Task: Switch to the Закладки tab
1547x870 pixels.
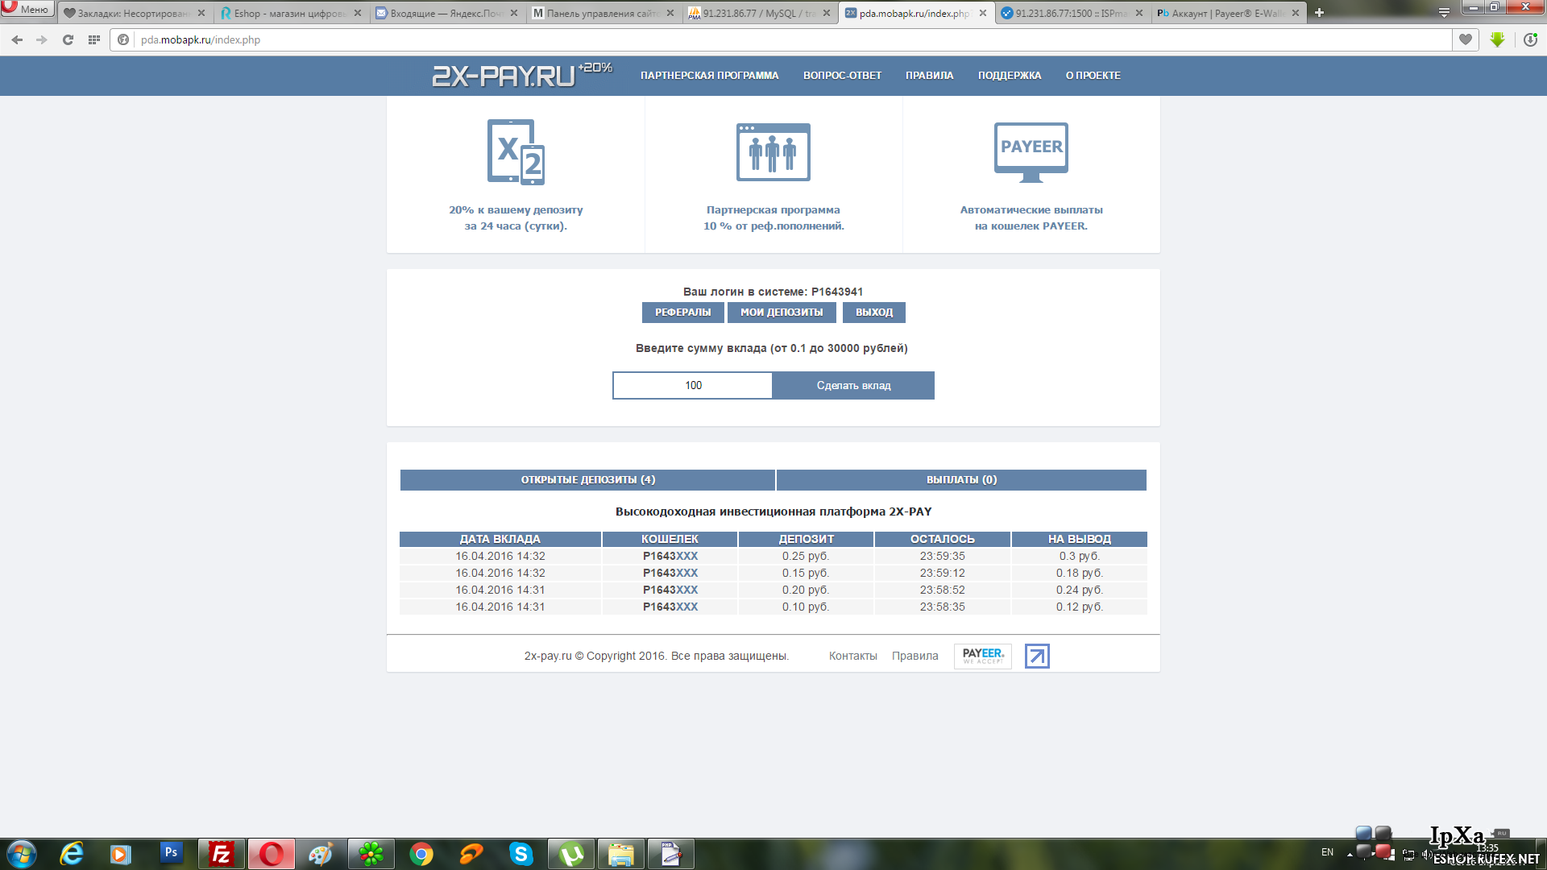Action: tap(134, 13)
